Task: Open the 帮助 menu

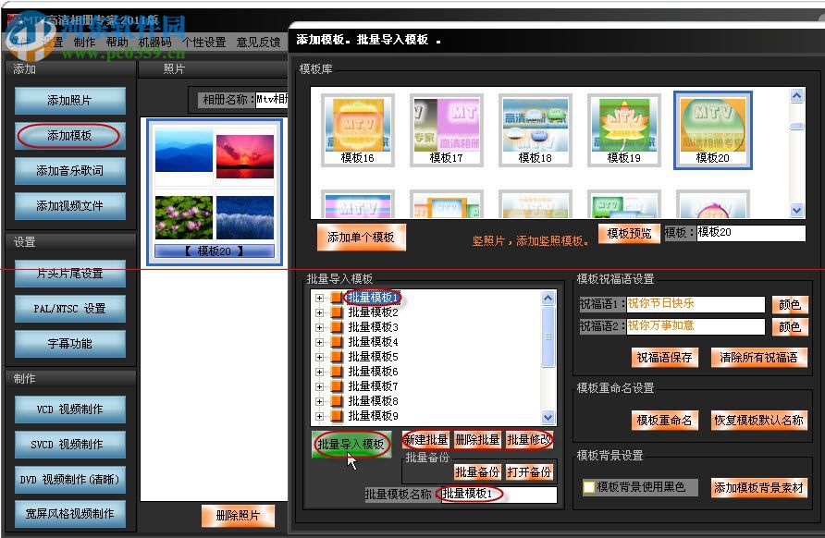Action: coord(117,43)
